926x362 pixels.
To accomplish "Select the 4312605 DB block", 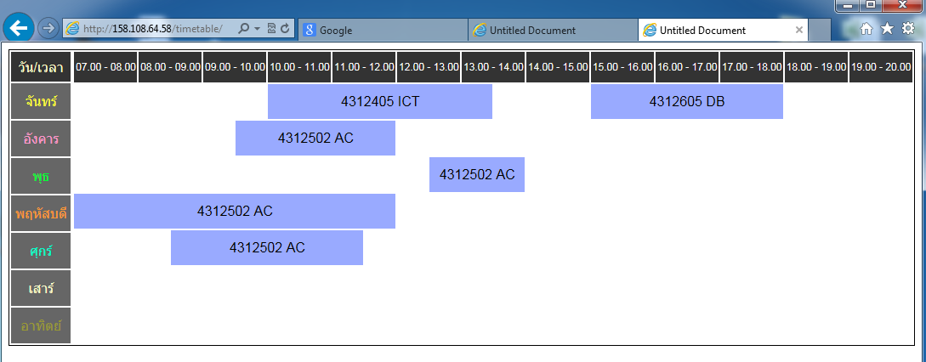I will 687,102.
